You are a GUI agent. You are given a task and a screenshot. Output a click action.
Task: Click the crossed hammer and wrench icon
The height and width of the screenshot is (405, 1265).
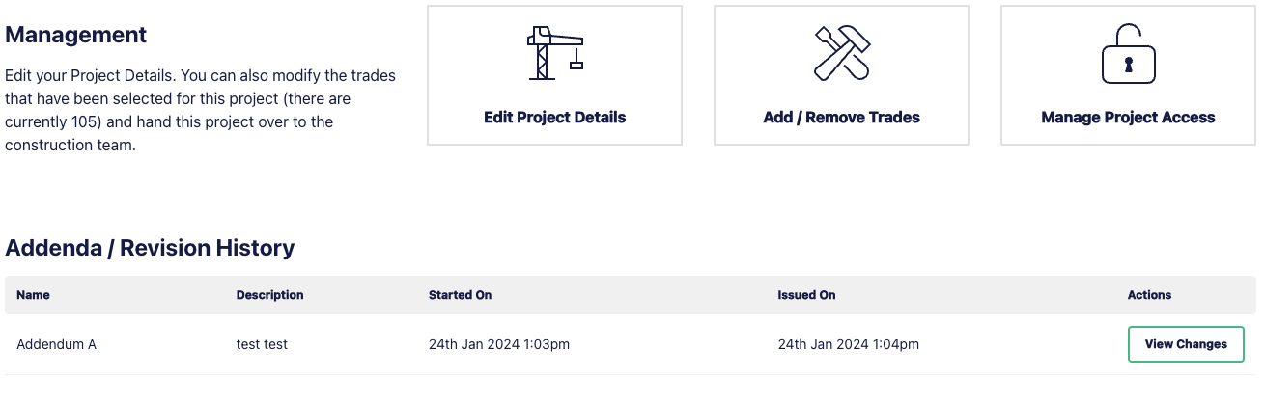pos(841,53)
